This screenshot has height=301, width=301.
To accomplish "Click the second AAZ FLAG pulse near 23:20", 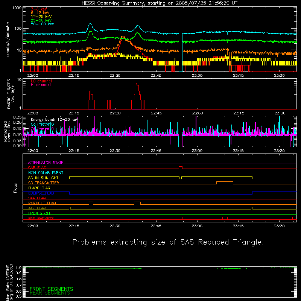I will 252,208.
